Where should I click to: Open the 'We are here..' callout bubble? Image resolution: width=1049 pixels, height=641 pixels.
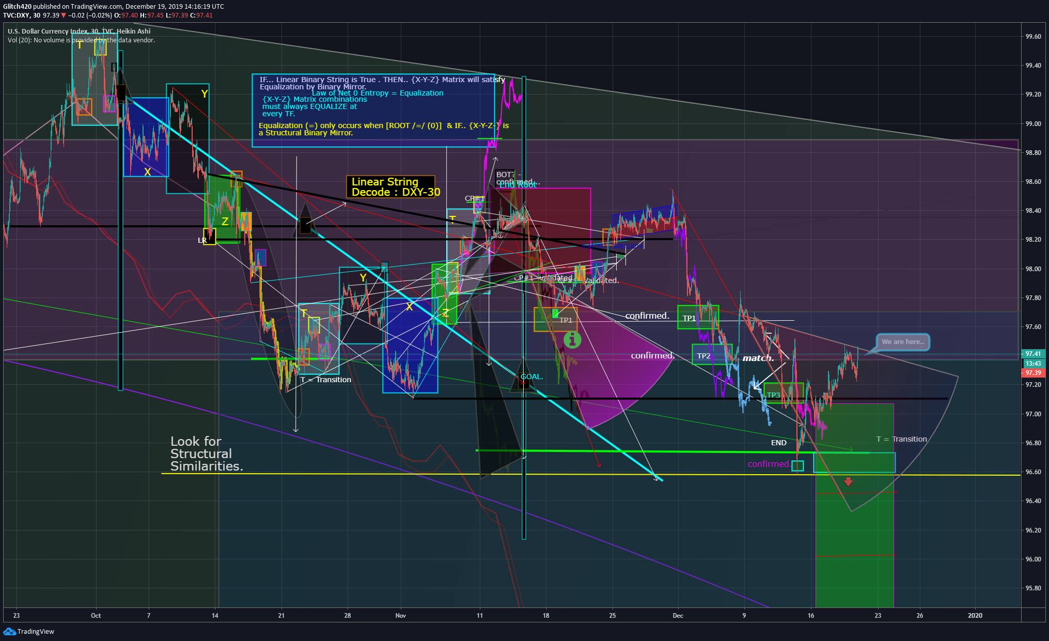click(x=903, y=342)
